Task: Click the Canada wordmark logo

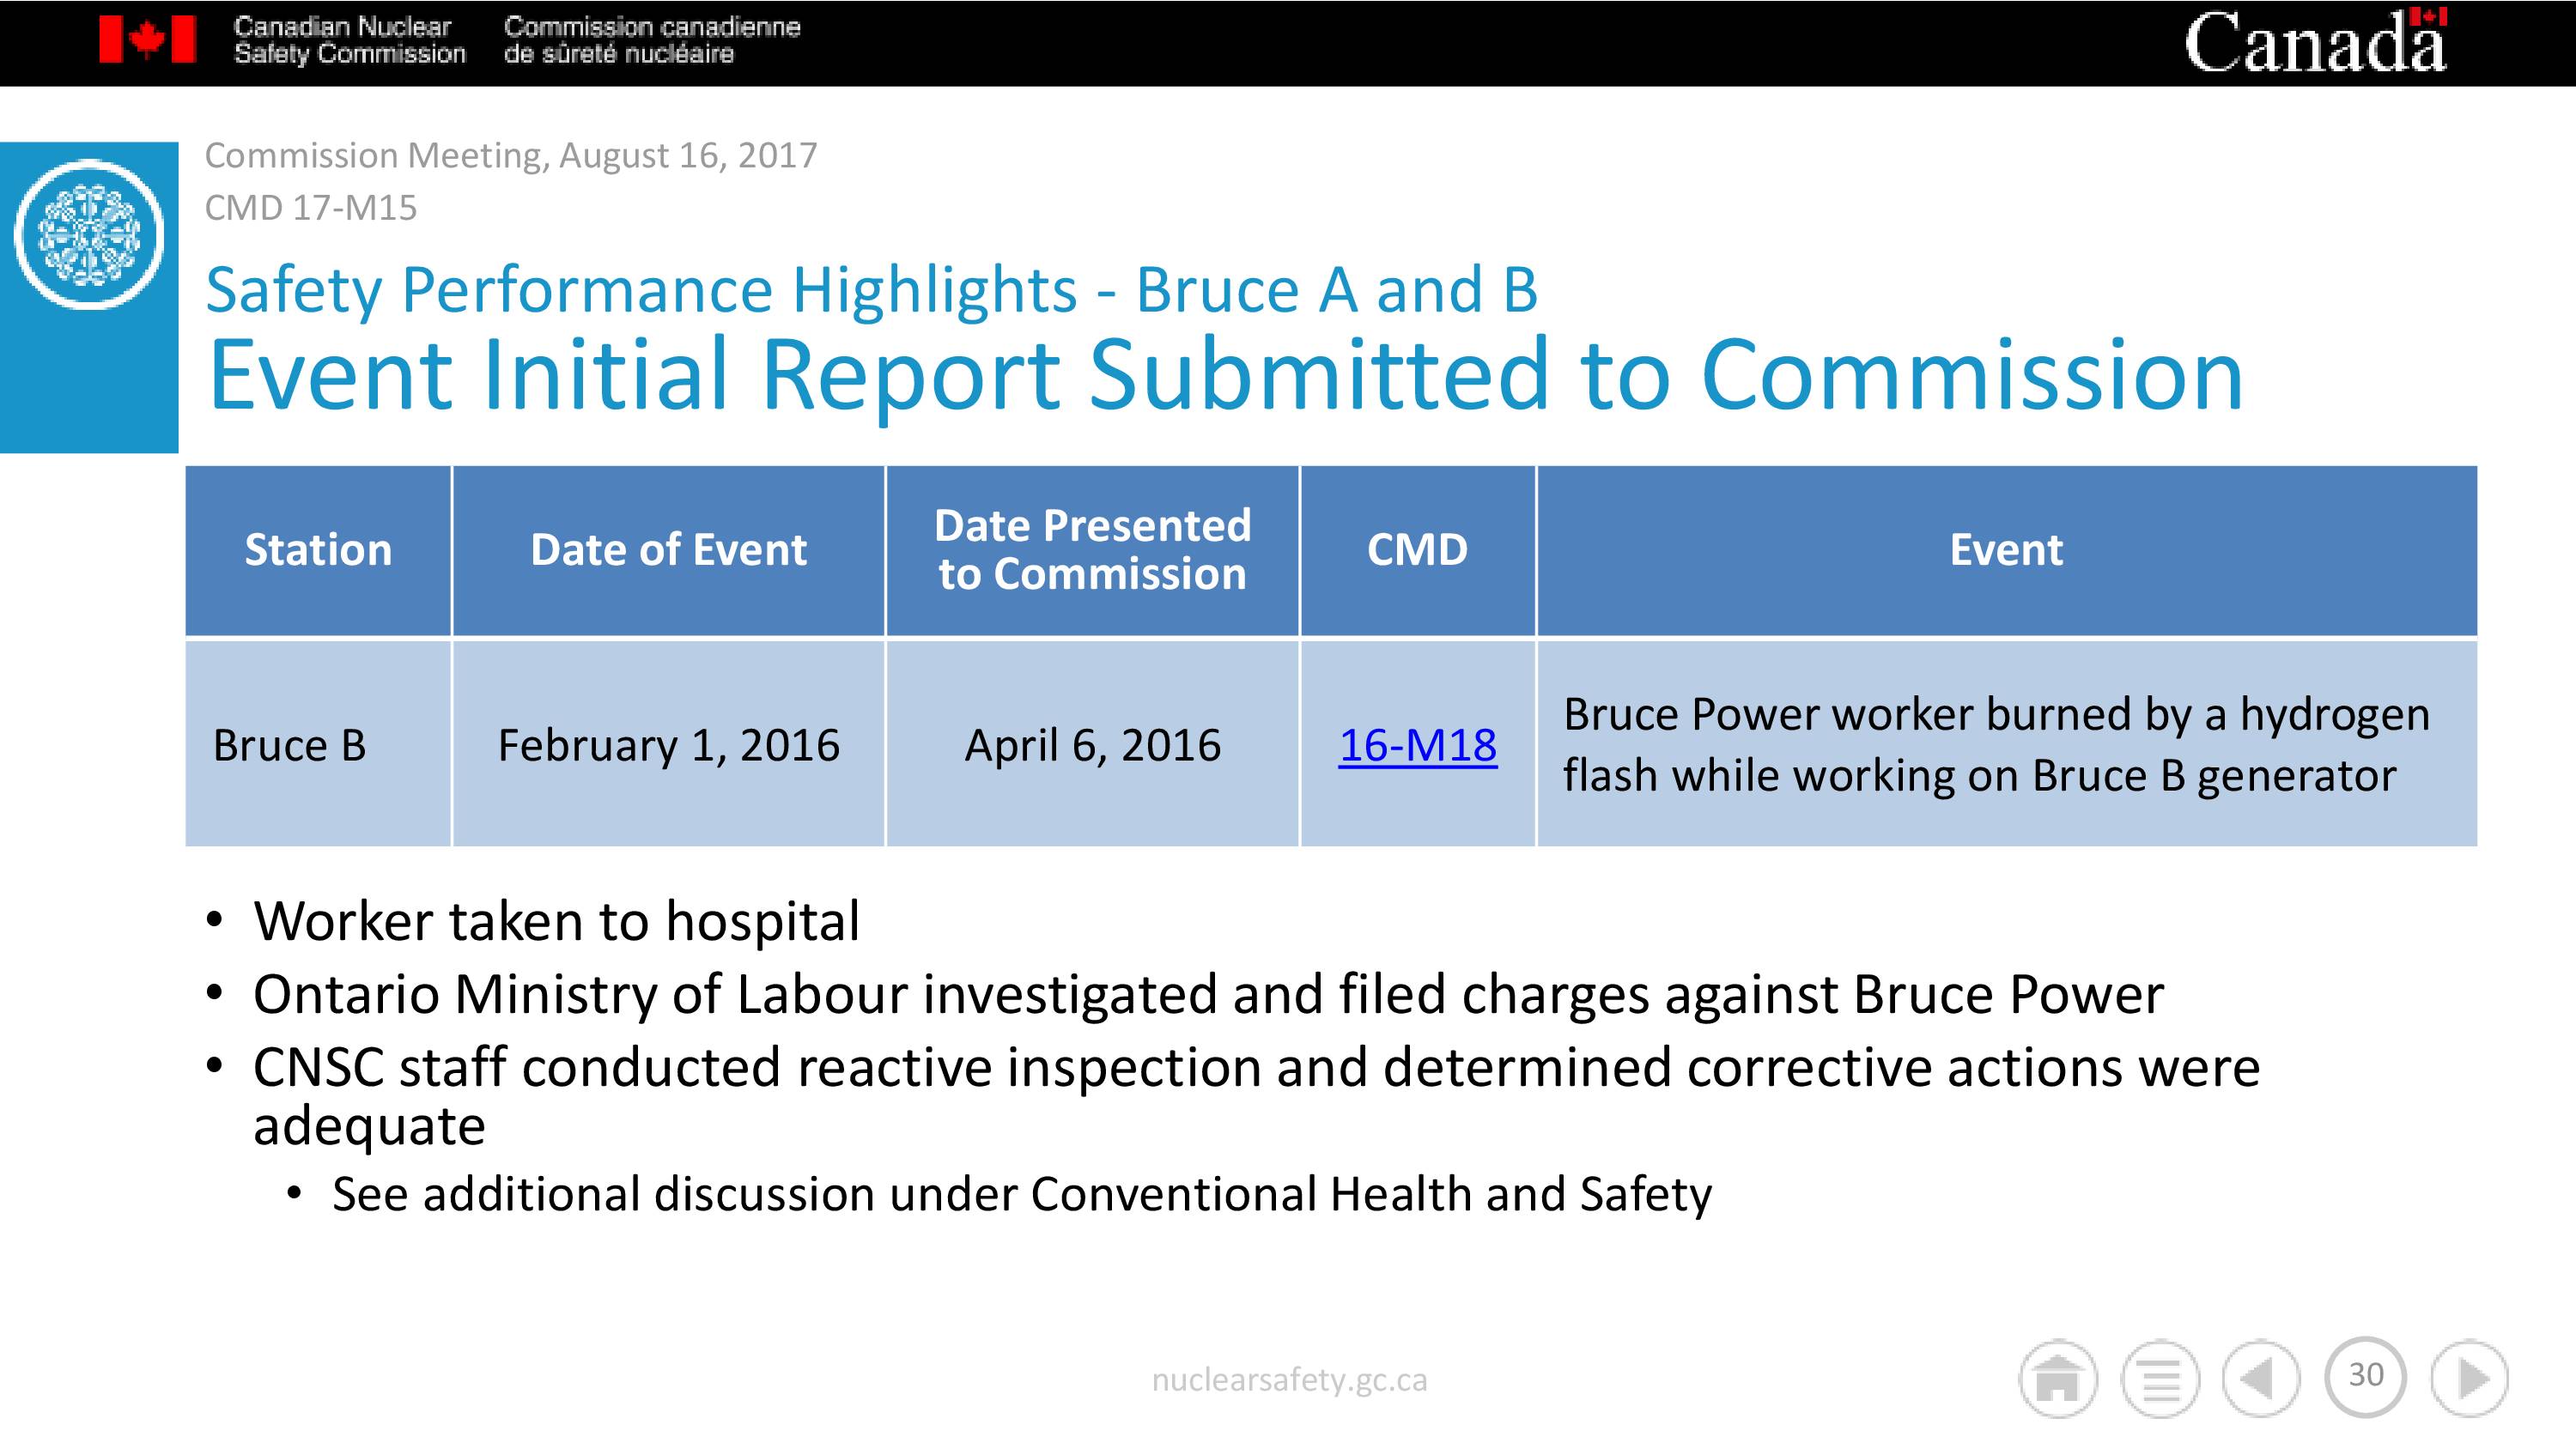Action: pyautogui.click(x=2316, y=41)
